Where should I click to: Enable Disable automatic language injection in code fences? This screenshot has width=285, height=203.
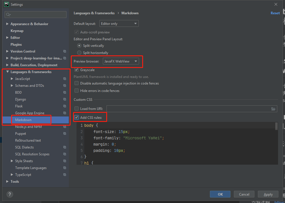[x=77, y=83]
